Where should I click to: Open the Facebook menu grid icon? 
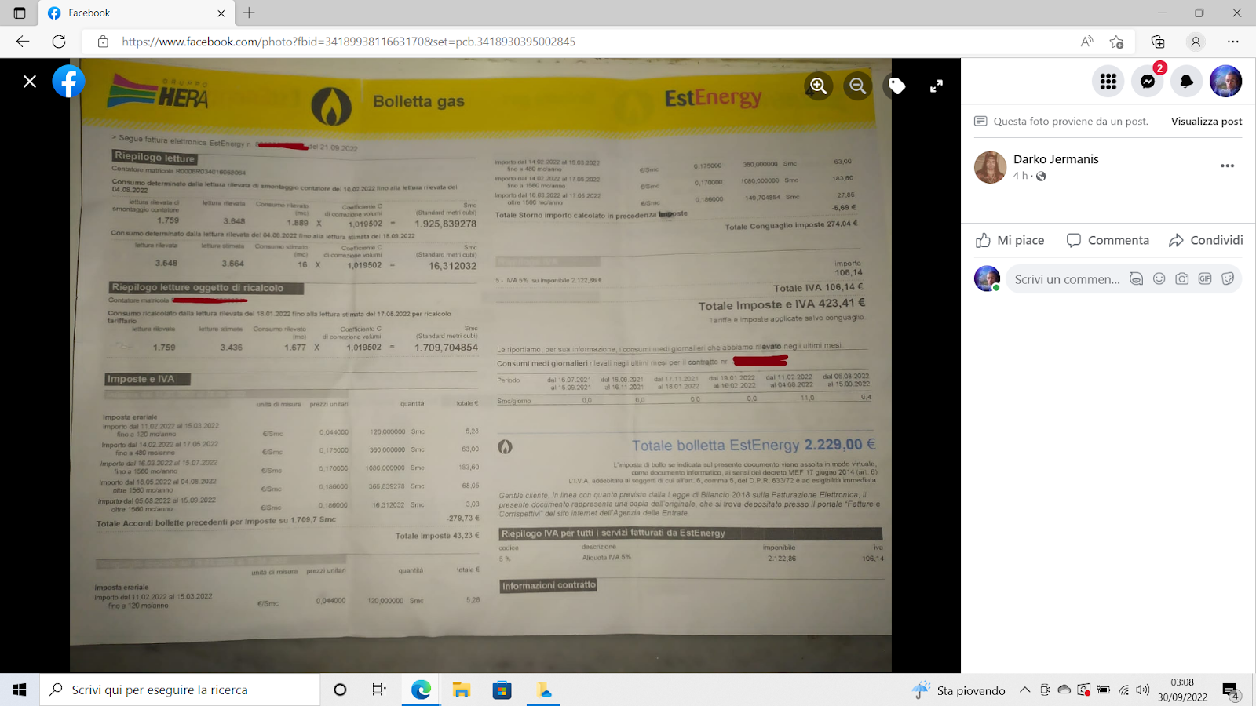coord(1108,82)
